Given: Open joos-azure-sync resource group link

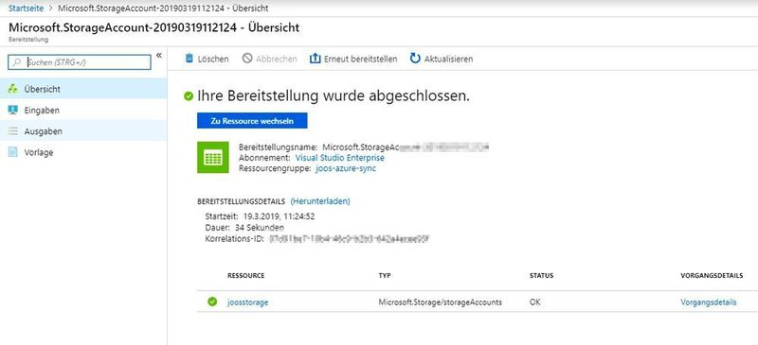Looking at the screenshot, I should [x=345, y=168].
